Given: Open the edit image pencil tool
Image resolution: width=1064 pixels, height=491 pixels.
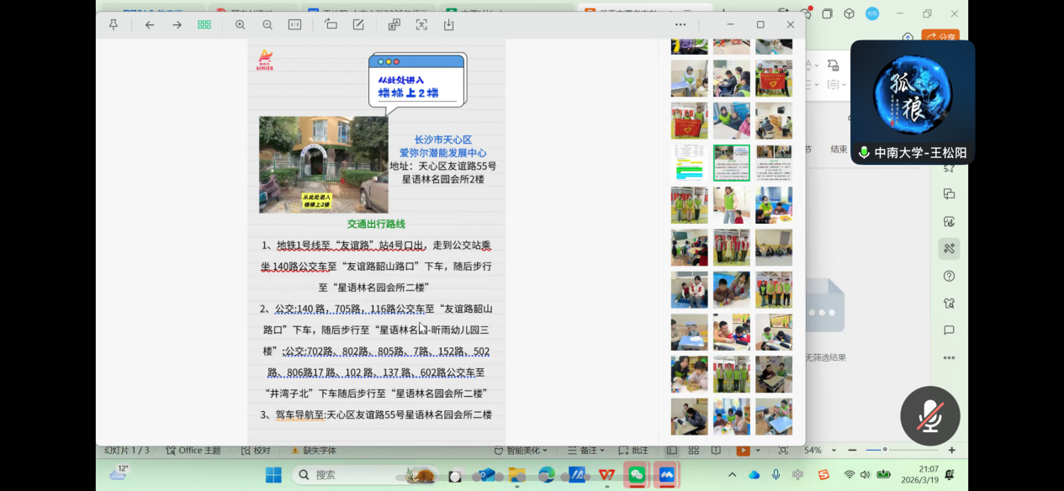Looking at the screenshot, I should point(358,25).
